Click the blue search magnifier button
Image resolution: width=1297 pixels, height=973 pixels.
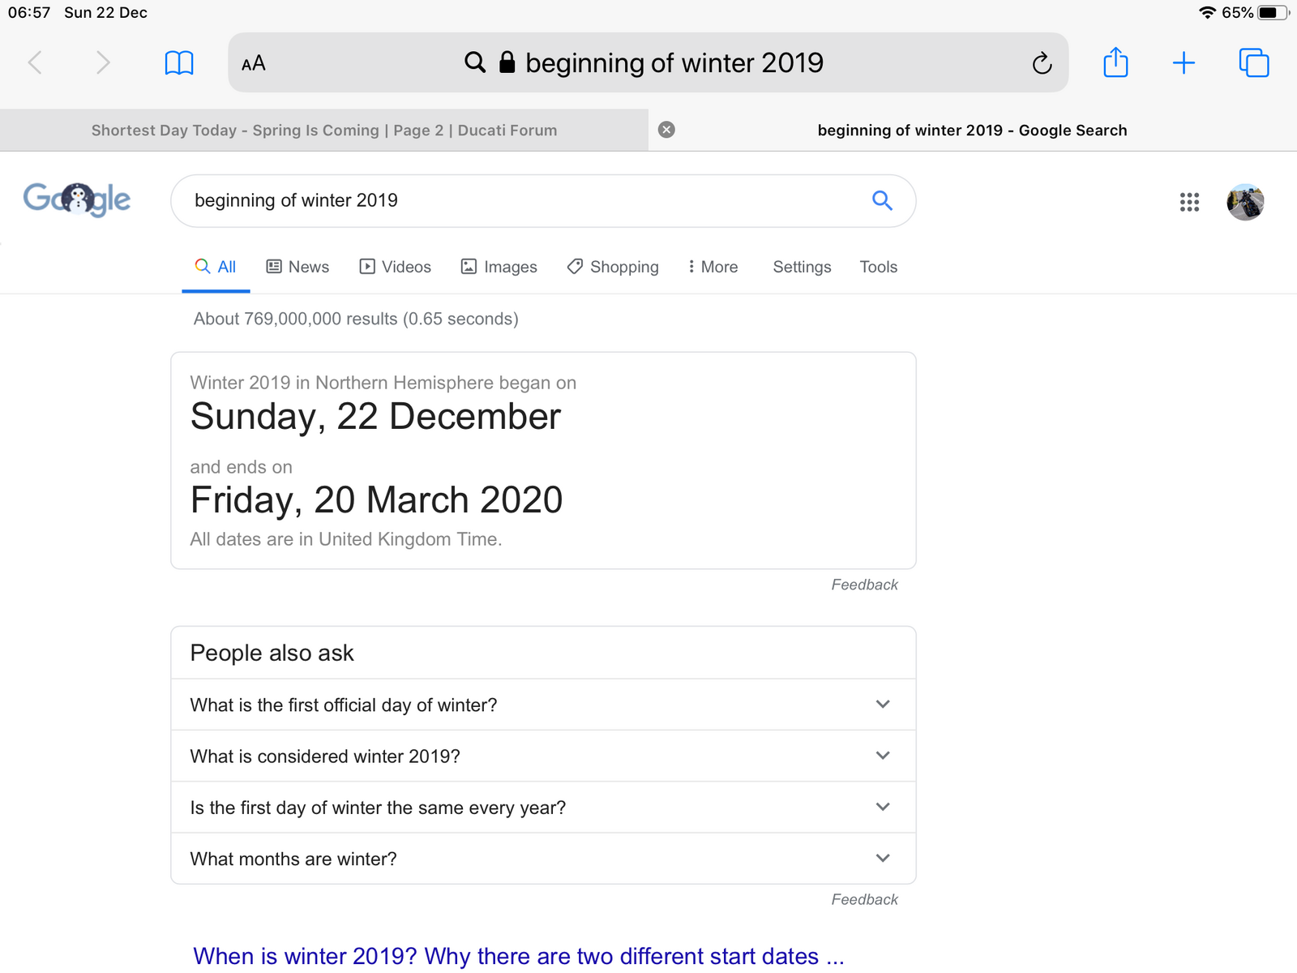pyautogui.click(x=882, y=200)
